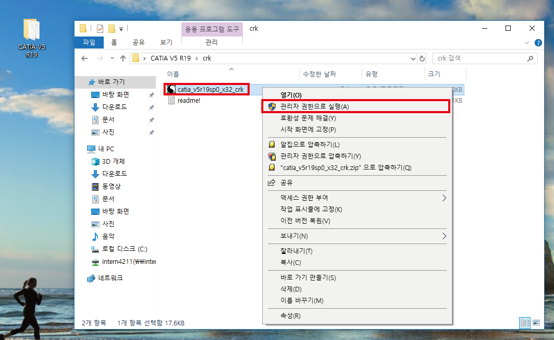This screenshot has height=340, width=554.
Task: Choose 이전 버전 복원(V)
Action: click(357, 221)
